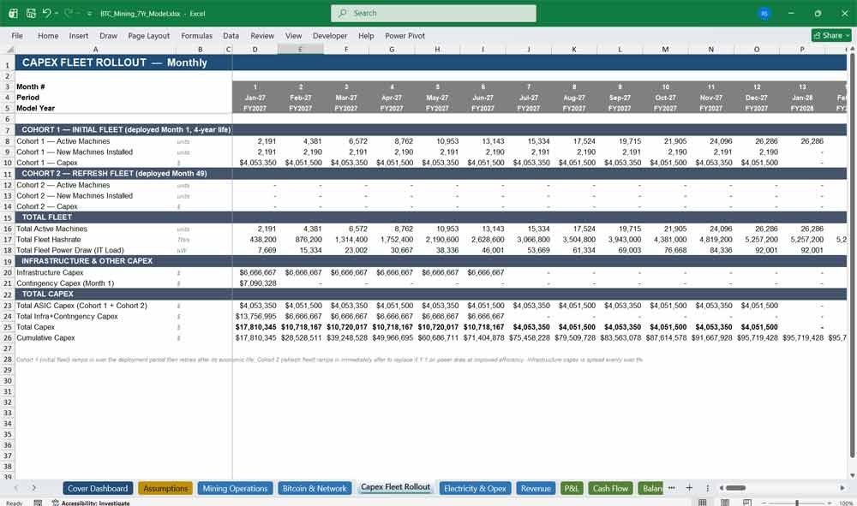Open the Developer ribbon tab

(330, 35)
